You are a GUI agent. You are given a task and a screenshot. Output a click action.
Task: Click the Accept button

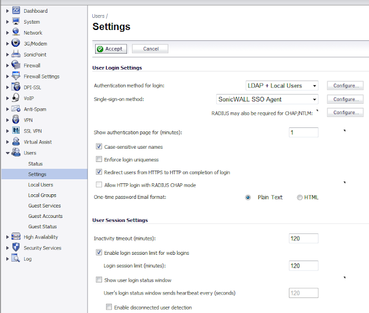click(x=110, y=49)
